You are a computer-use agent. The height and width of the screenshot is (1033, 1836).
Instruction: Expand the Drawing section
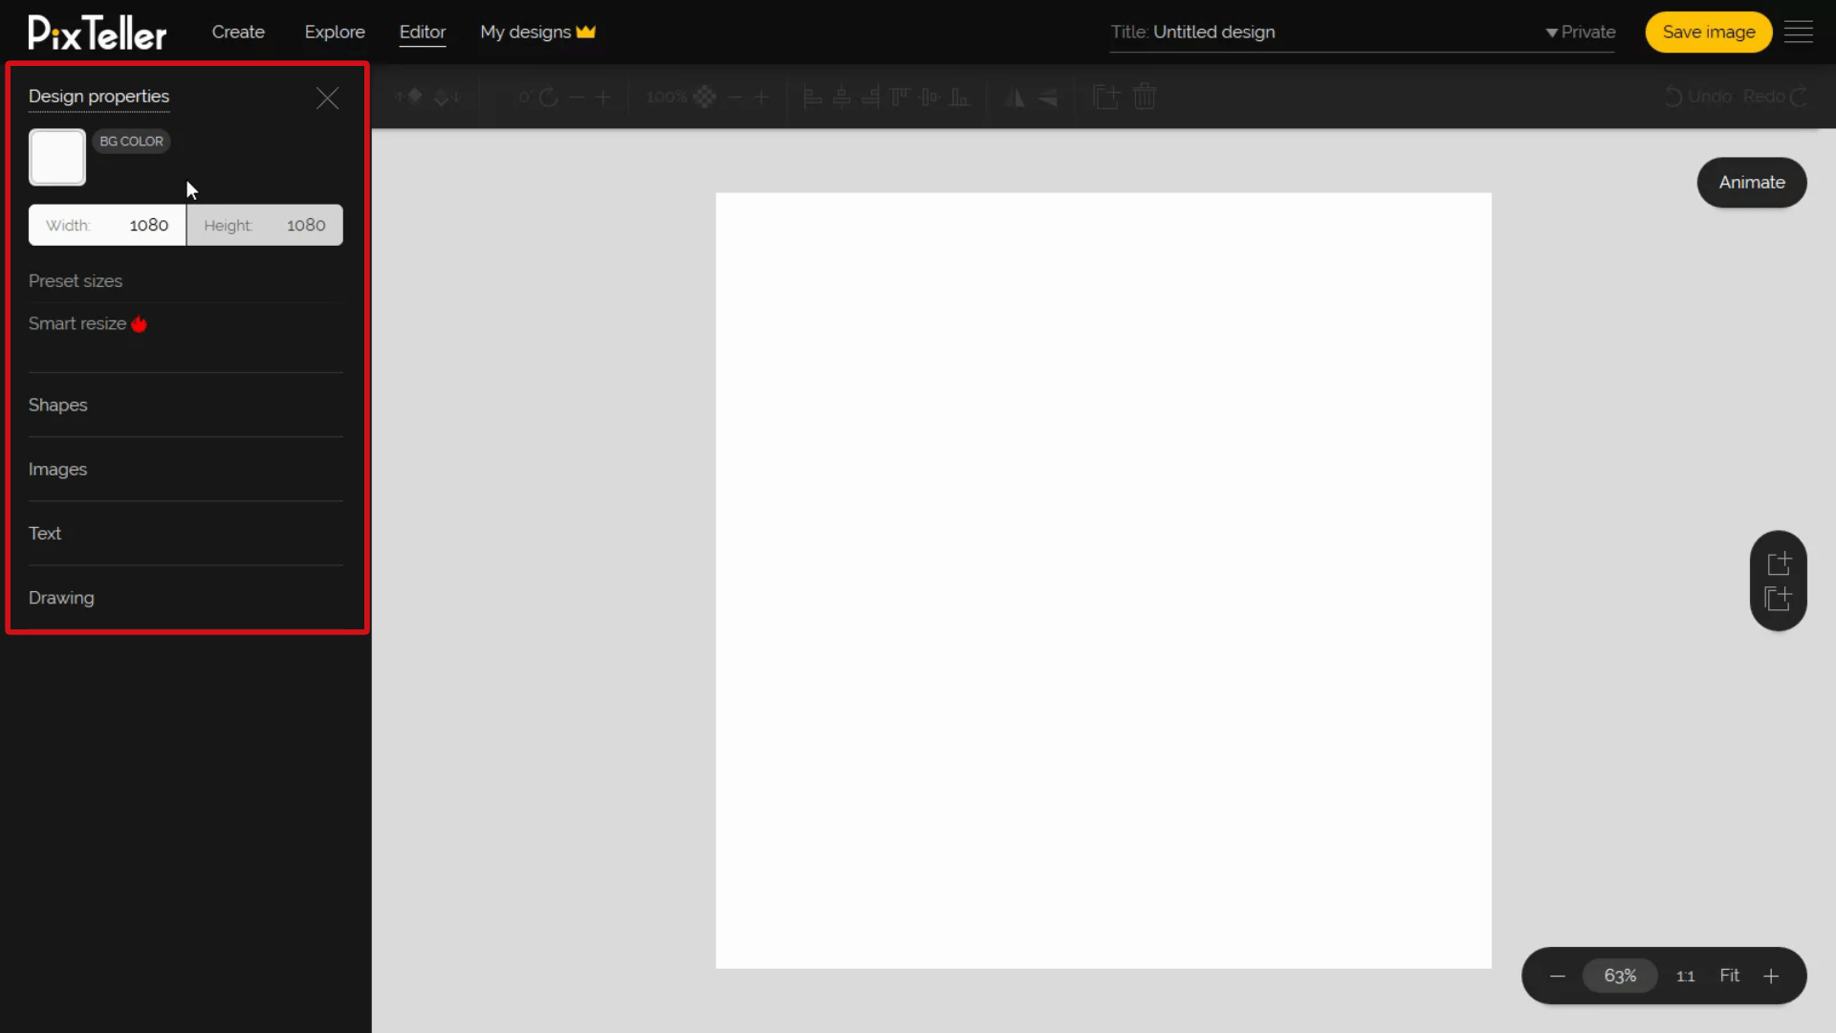click(60, 597)
